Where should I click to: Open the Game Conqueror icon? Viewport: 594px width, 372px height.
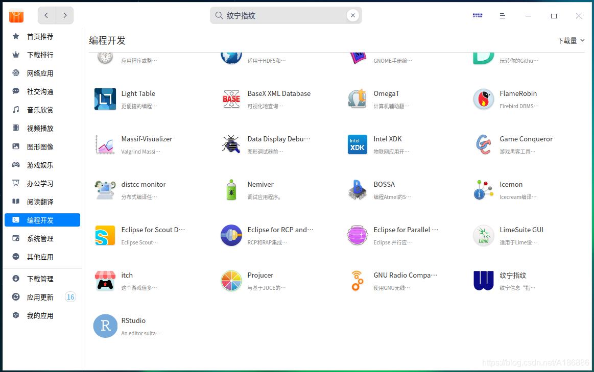(483, 144)
